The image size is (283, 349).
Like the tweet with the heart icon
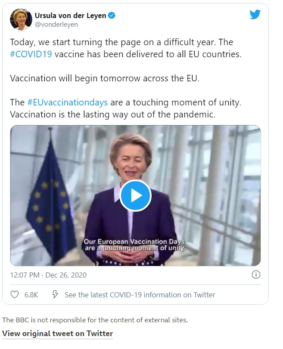(x=15, y=295)
